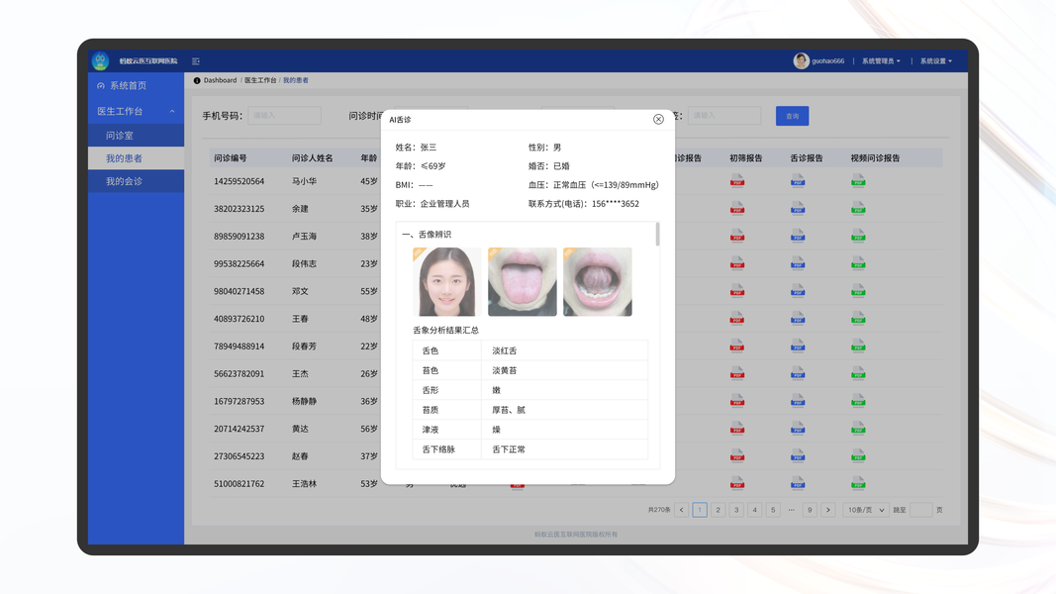Screen dimensions: 1056x594
Task: Open 视频问诊报告 PDF for 黄达
Action: [858, 429]
